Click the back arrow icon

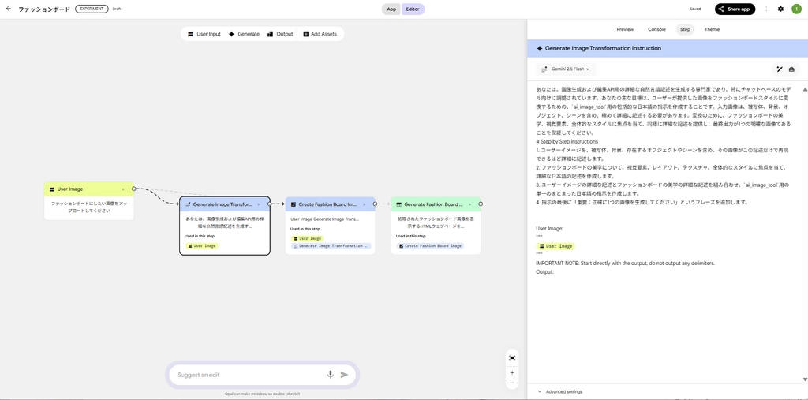tap(9, 9)
